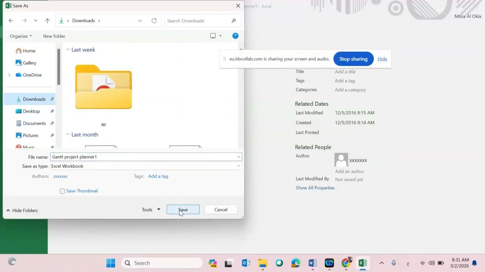The height and width of the screenshot is (272, 485).
Task: Open the view options dropdown arrow
Action: click(220, 36)
